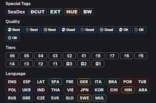Viewport: 156px width, 103px height.
Task: Toggle the DCUT special tag
Action: (x=38, y=12)
